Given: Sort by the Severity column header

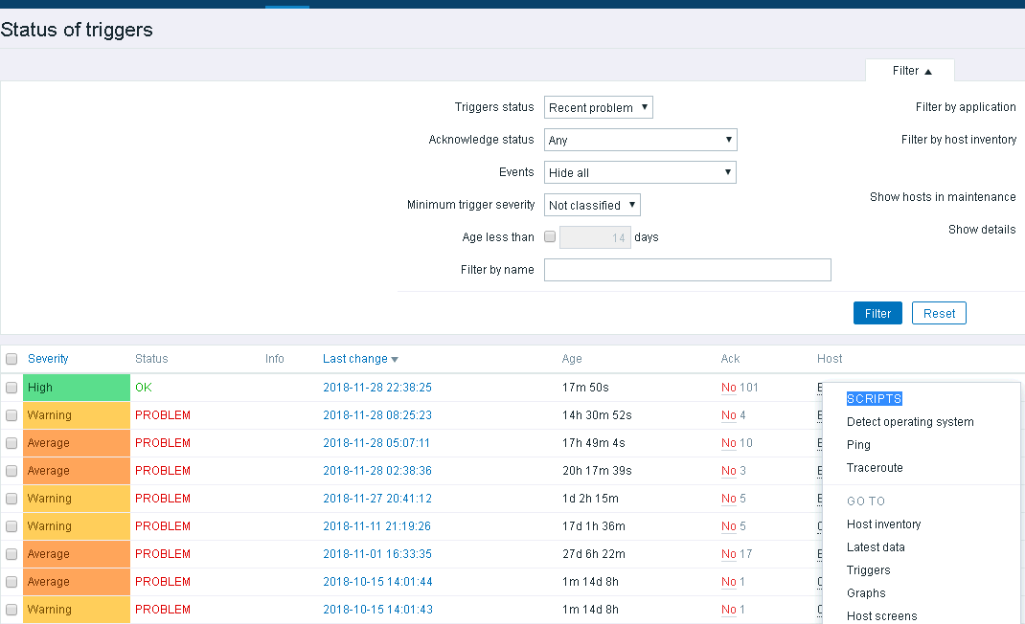Looking at the screenshot, I should (48, 359).
